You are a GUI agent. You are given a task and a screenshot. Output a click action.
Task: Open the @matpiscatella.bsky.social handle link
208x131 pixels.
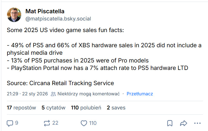coord(58,19)
